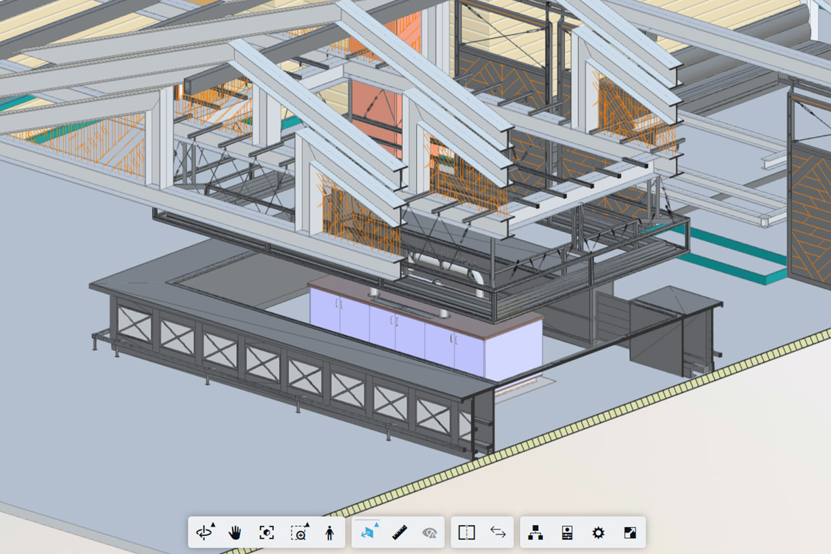
Task: Toggle the blue Section Analysis tool
Action: coord(368,533)
